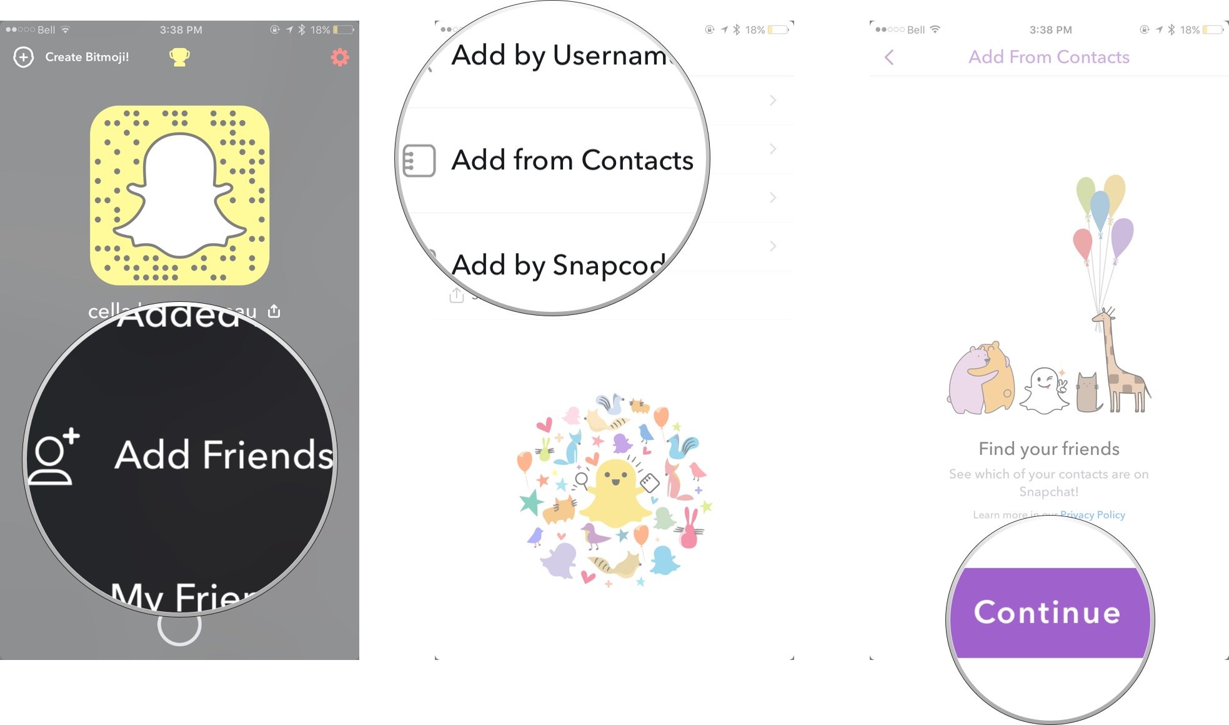Tap the Continue button
1229x725 pixels.
pyautogui.click(x=1048, y=612)
